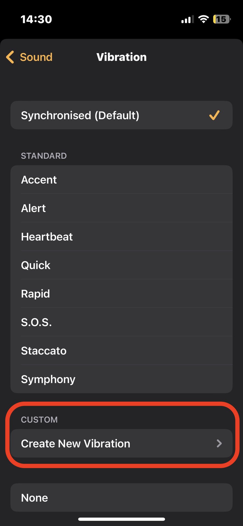Image resolution: width=243 pixels, height=526 pixels.
Task: Tap the Wi-Fi status icon
Action: 203,19
